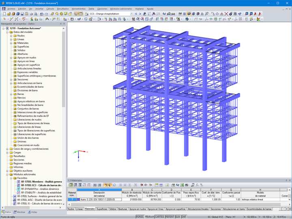This screenshot has width=292, height=219.
Task: Toggle FORZC in the status bar
Action: point(140,217)
